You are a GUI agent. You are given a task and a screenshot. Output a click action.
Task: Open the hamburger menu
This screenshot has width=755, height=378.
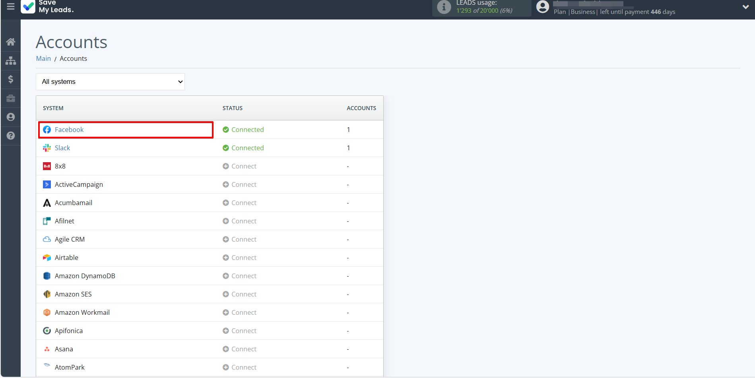[11, 6]
